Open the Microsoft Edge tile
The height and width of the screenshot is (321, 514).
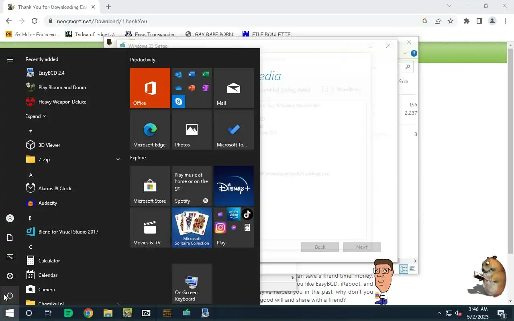click(150, 130)
